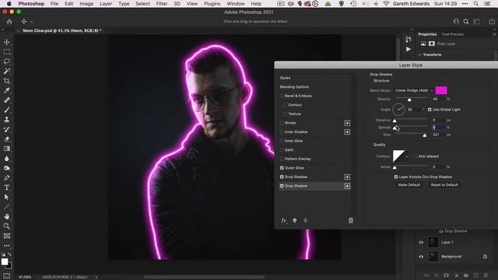Select the Eyedropper tool
Viewport: 498px width, 280px height.
(x=7, y=90)
